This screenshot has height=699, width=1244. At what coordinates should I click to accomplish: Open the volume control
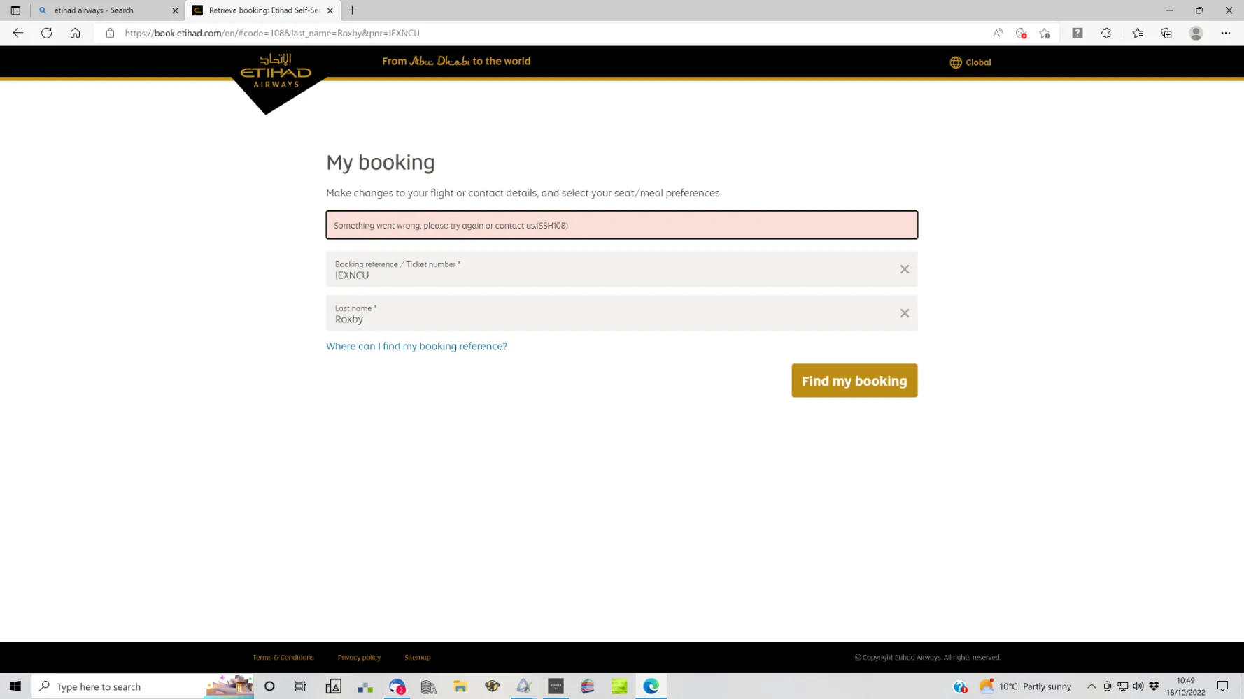click(1138, 686)
